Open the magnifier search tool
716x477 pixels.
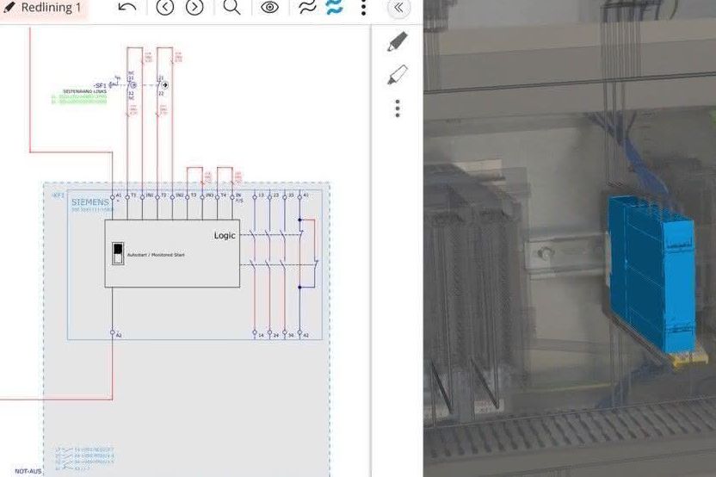click(x=231, y=7)
